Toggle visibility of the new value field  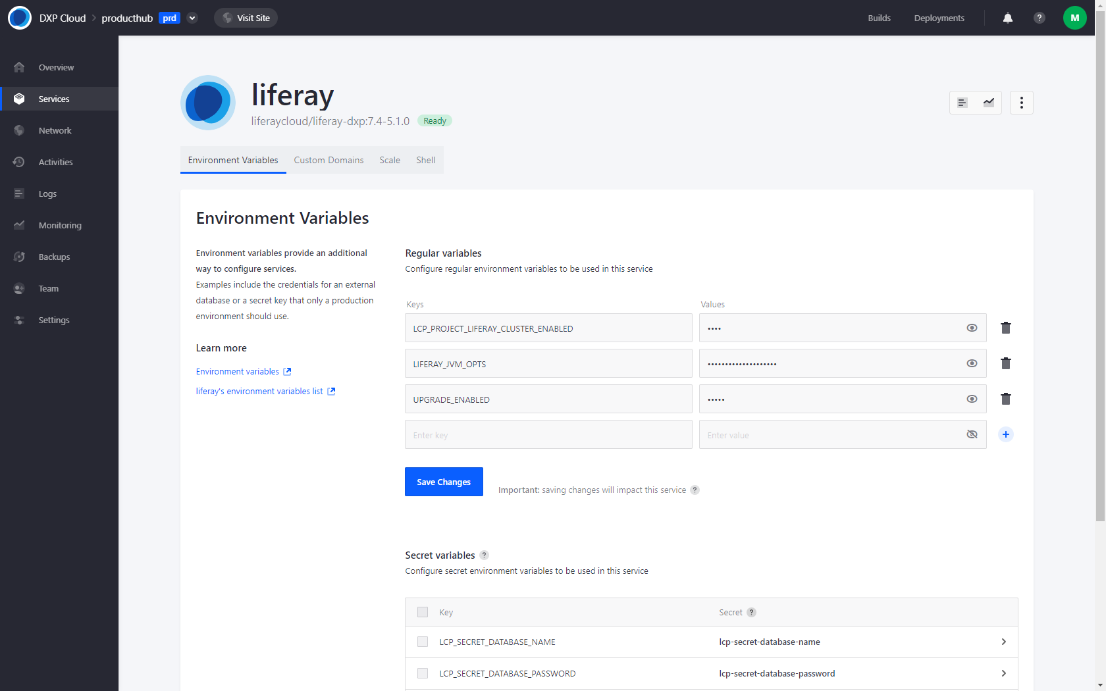[972, 434]
